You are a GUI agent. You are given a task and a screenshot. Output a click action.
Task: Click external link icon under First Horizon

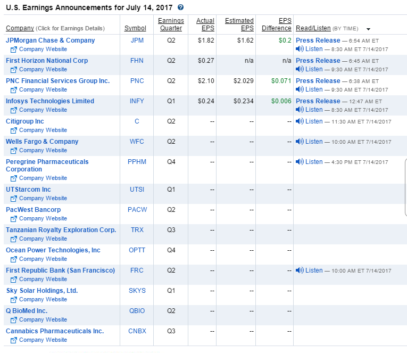[x=13, y=70]
